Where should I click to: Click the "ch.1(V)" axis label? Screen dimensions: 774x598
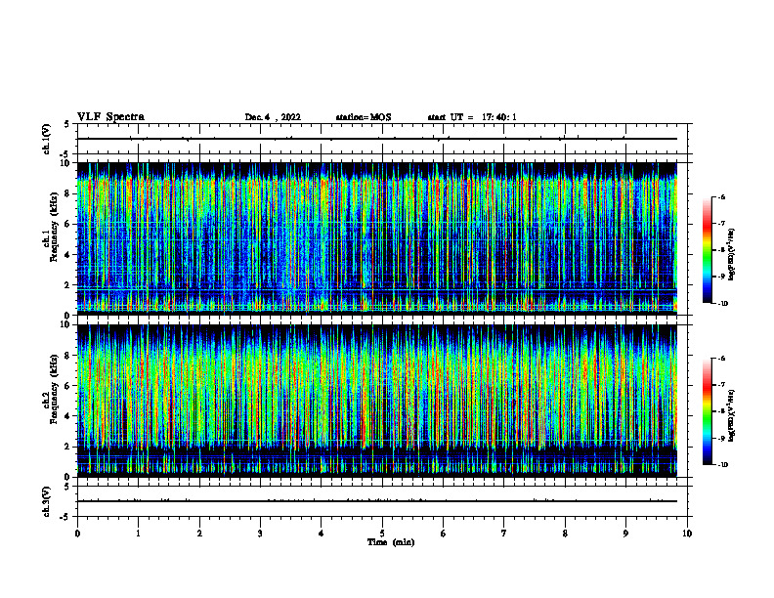[x=47, y=139]
